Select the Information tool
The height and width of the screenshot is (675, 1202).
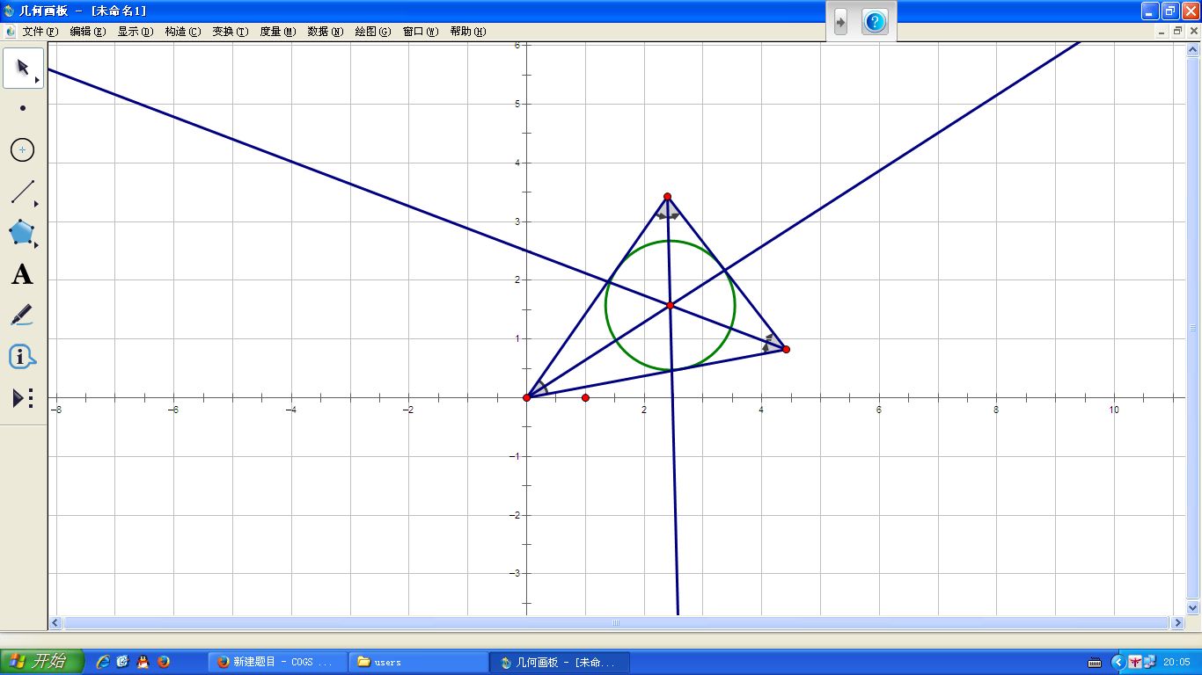click(22, 357)
